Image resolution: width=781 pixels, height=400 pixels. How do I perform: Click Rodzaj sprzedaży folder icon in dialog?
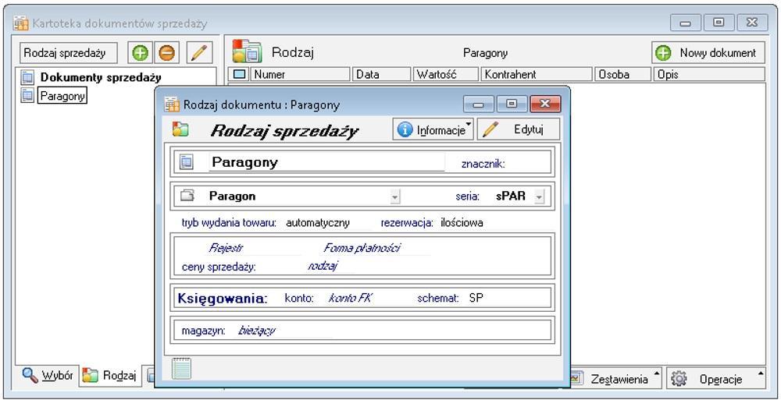[x=180, y=130]
